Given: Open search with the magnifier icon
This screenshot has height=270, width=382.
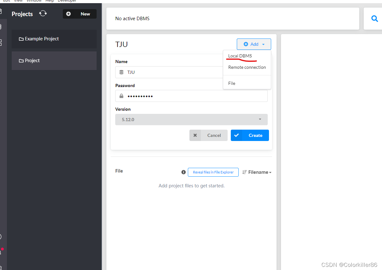Looking at the screenshot, I should [375, 18].
